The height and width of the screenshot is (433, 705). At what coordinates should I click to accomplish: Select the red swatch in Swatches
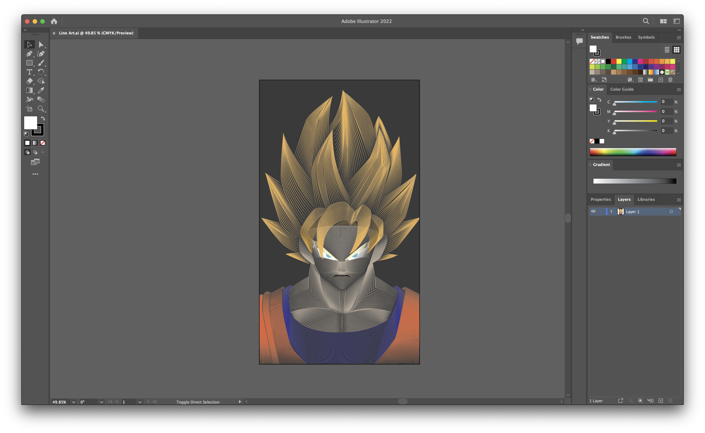(x=613, y=62)
